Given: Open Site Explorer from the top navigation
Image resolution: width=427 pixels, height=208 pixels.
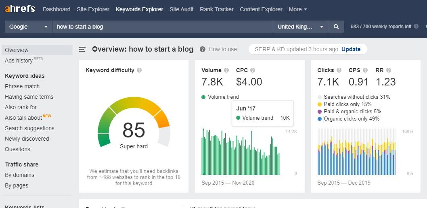Looking at the screenshot, I should 93,9.
